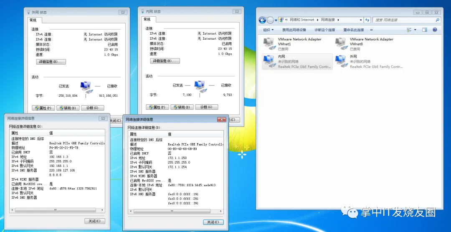Viewport: 451px width, 232px height.
Task: Select the VMnet1 VMware adapter icon
Action: [x=269, y=43]
